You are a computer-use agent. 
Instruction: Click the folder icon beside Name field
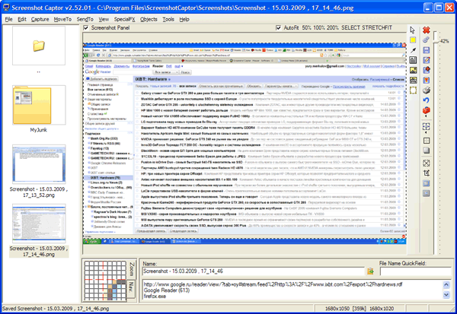coord(370,271)
